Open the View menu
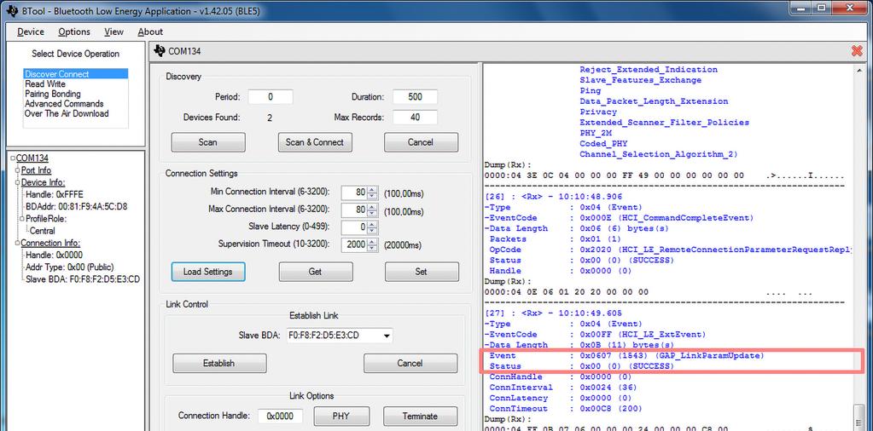The height and width of the screenshot is (431, 873). click(113, 32)
